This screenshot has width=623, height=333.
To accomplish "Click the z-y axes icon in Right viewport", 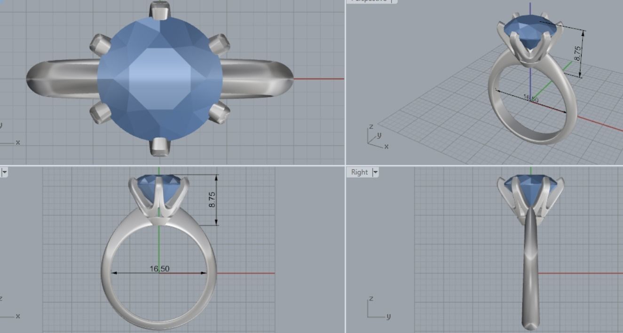I will pyautogui.click(x=378, y=309).
